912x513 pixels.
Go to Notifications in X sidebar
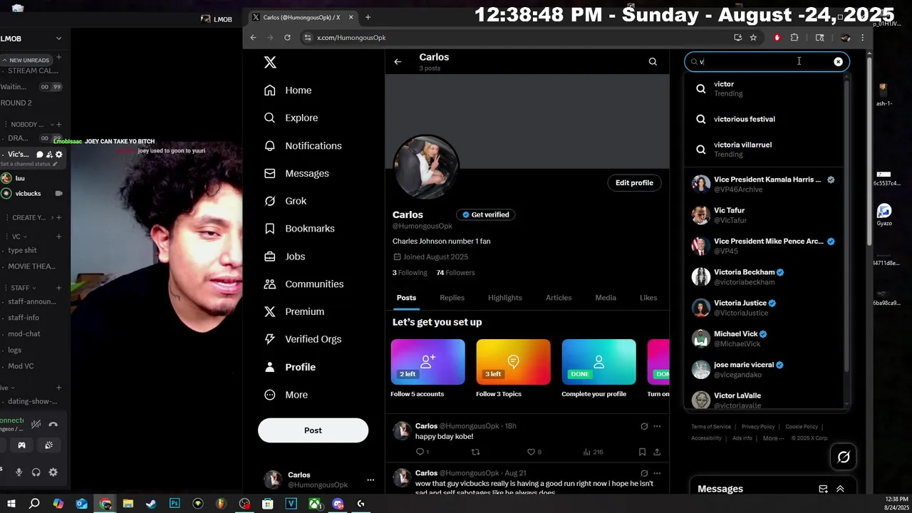point(303,145)
